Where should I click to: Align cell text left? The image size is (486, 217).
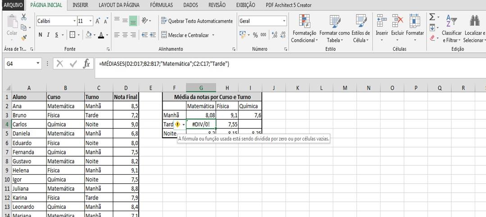click(x=117, y=35)
